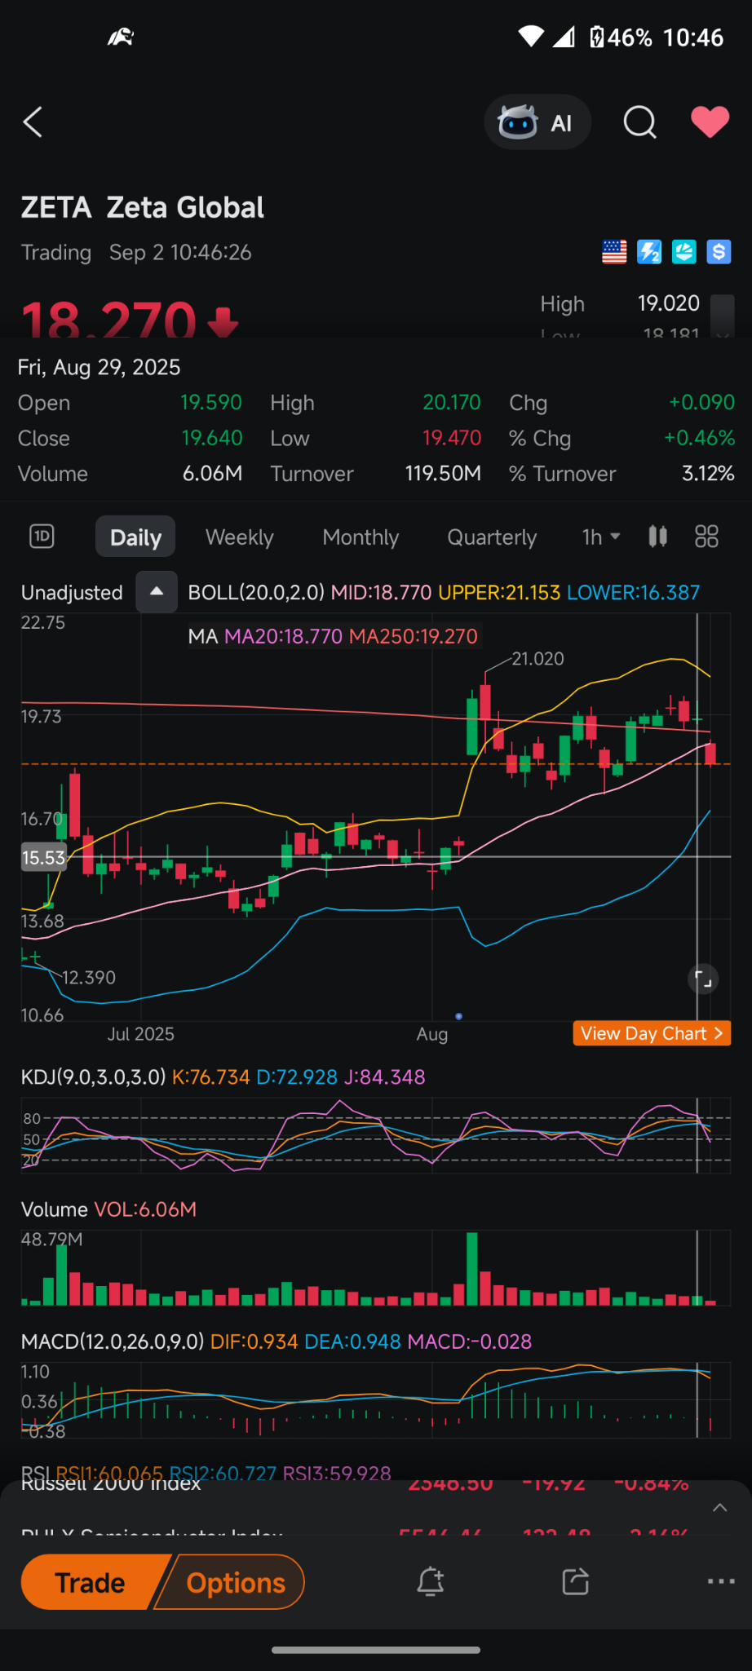
Task: Expand the index ticker bar chevron
Action: pos(720,1507)
